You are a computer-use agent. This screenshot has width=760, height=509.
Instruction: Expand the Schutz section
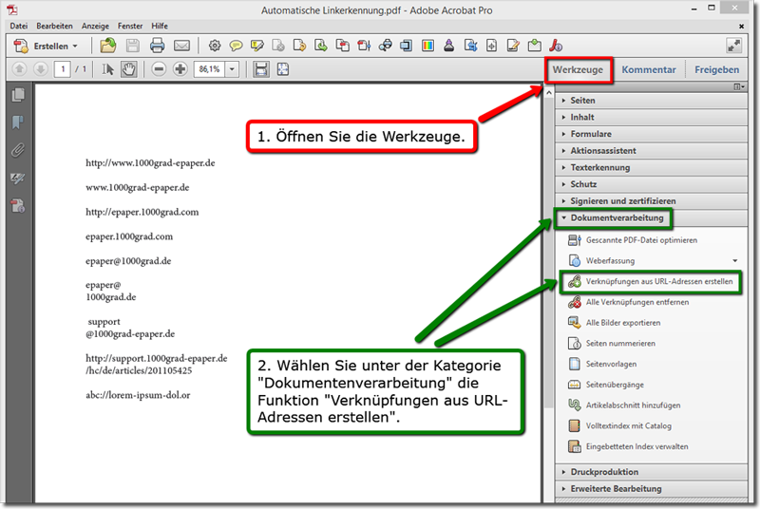coord(651,184)
